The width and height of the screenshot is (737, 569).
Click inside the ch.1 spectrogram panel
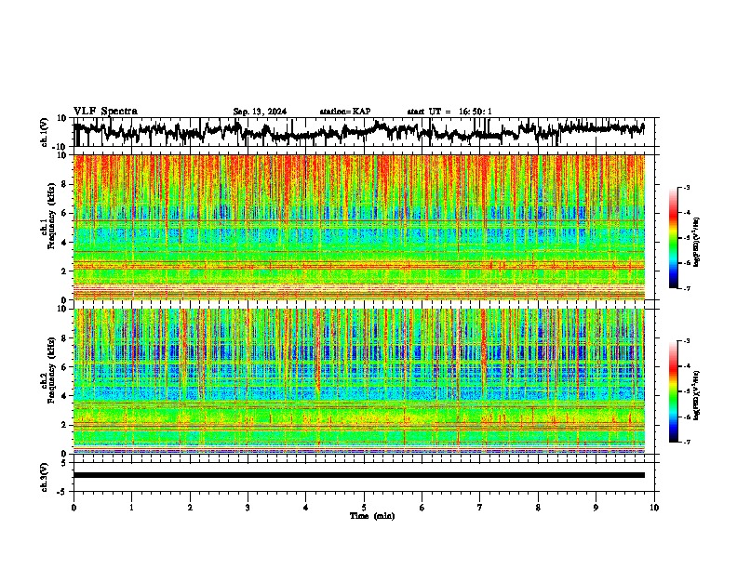click(x=359, y=227)
